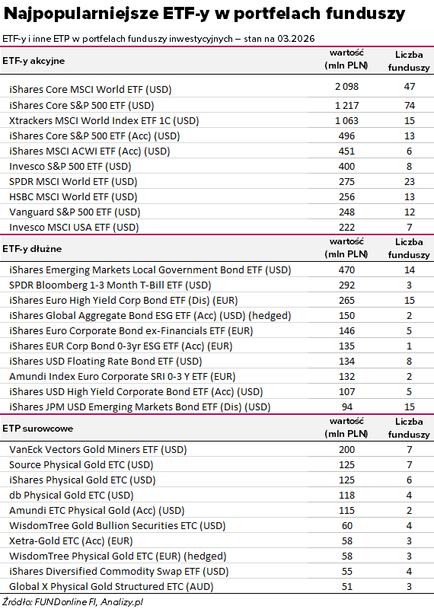Select the SPDR Bloomberg 1-3 Month T-Bill ETF row

[217, 285]
